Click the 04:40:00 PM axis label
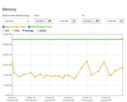Viewport: 127px width, 102px height. click(87, 100)
